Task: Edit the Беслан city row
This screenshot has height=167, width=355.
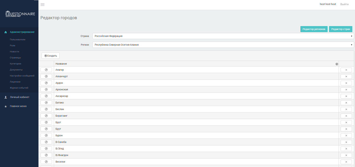Action: pos(46,109)
